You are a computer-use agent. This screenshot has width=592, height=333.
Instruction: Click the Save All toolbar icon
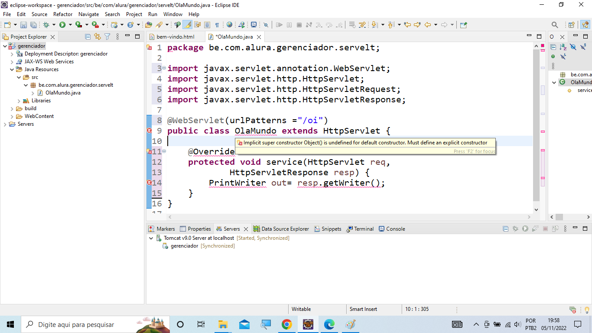click(x=33, y=25)
